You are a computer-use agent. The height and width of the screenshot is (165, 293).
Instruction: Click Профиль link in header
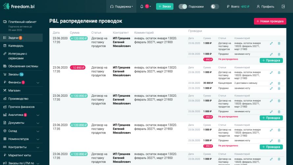268,7
